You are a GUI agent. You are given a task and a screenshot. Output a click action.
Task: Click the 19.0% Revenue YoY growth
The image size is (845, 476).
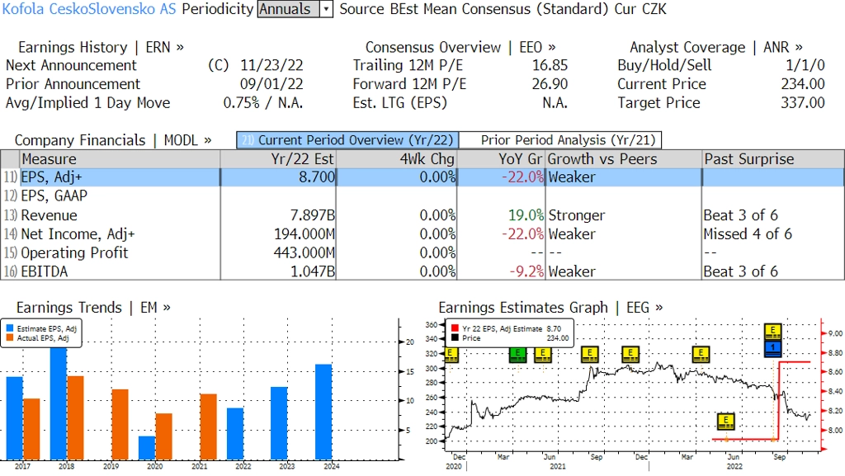tap(526, 215)
